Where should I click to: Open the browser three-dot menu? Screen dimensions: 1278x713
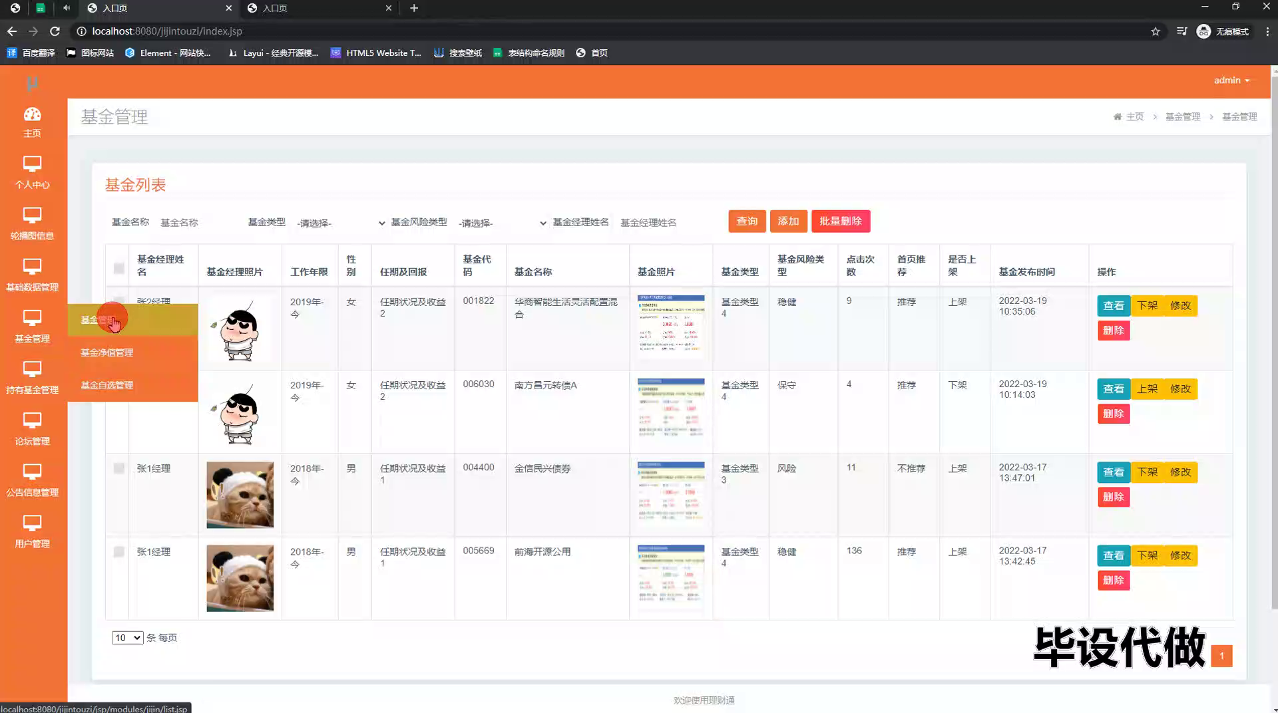pos(1267,31)
